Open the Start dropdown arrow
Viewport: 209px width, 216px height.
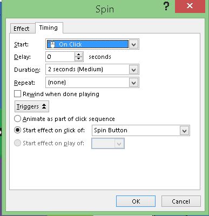pyautogui.click(x=133, y=44)
